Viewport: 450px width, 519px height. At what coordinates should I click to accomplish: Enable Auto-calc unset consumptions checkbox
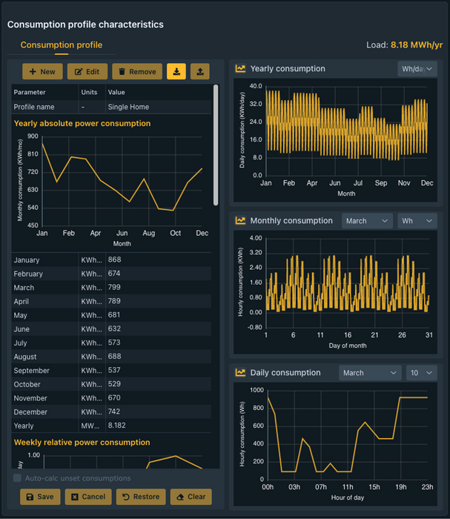[18, 478]
